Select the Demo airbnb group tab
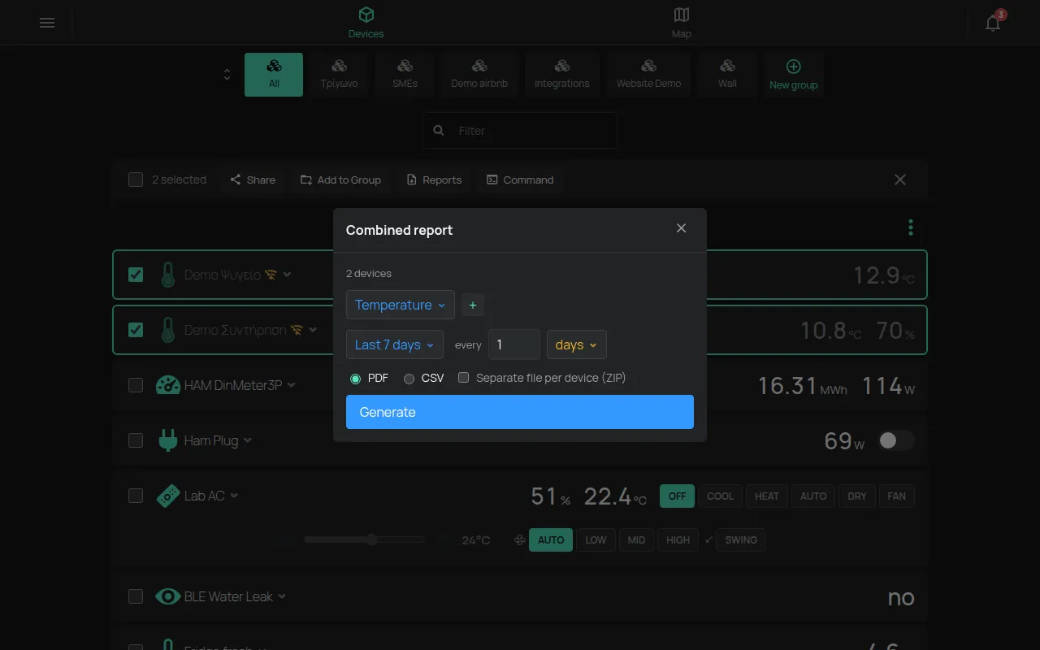1040x650 pixels. (x=479, y=75)
